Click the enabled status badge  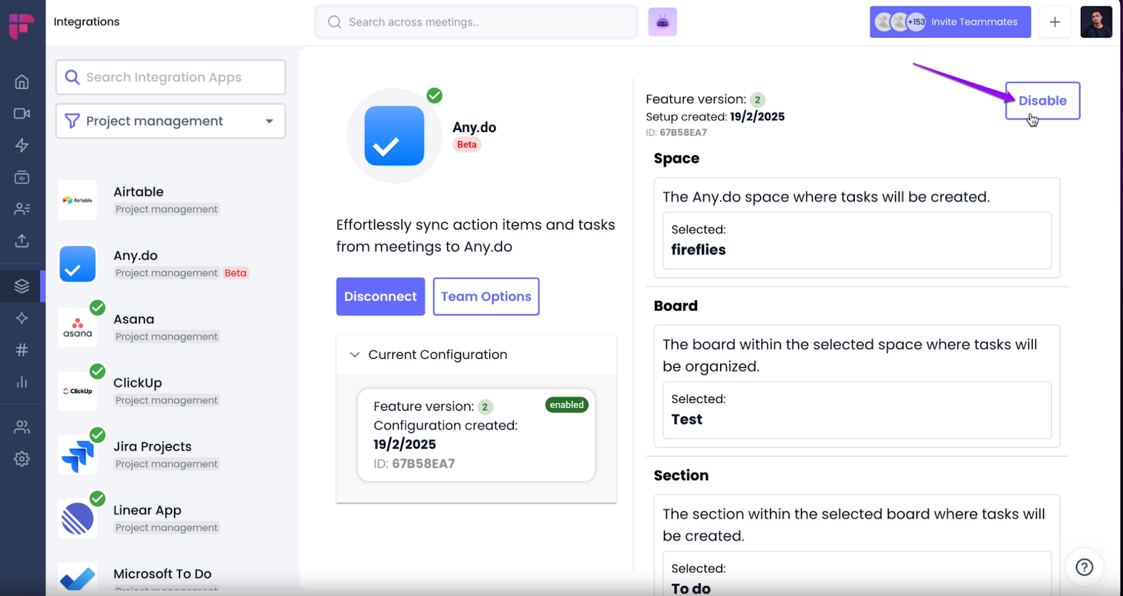tap(566, 405)
